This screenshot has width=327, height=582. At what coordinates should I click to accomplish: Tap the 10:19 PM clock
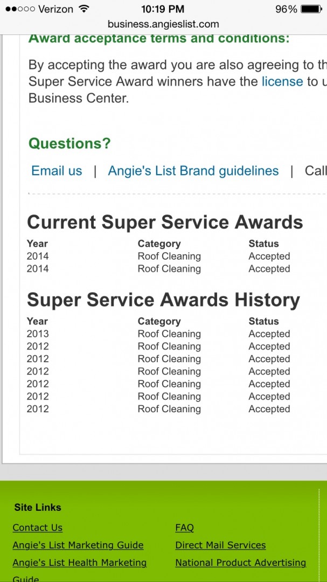pos(163,9)
